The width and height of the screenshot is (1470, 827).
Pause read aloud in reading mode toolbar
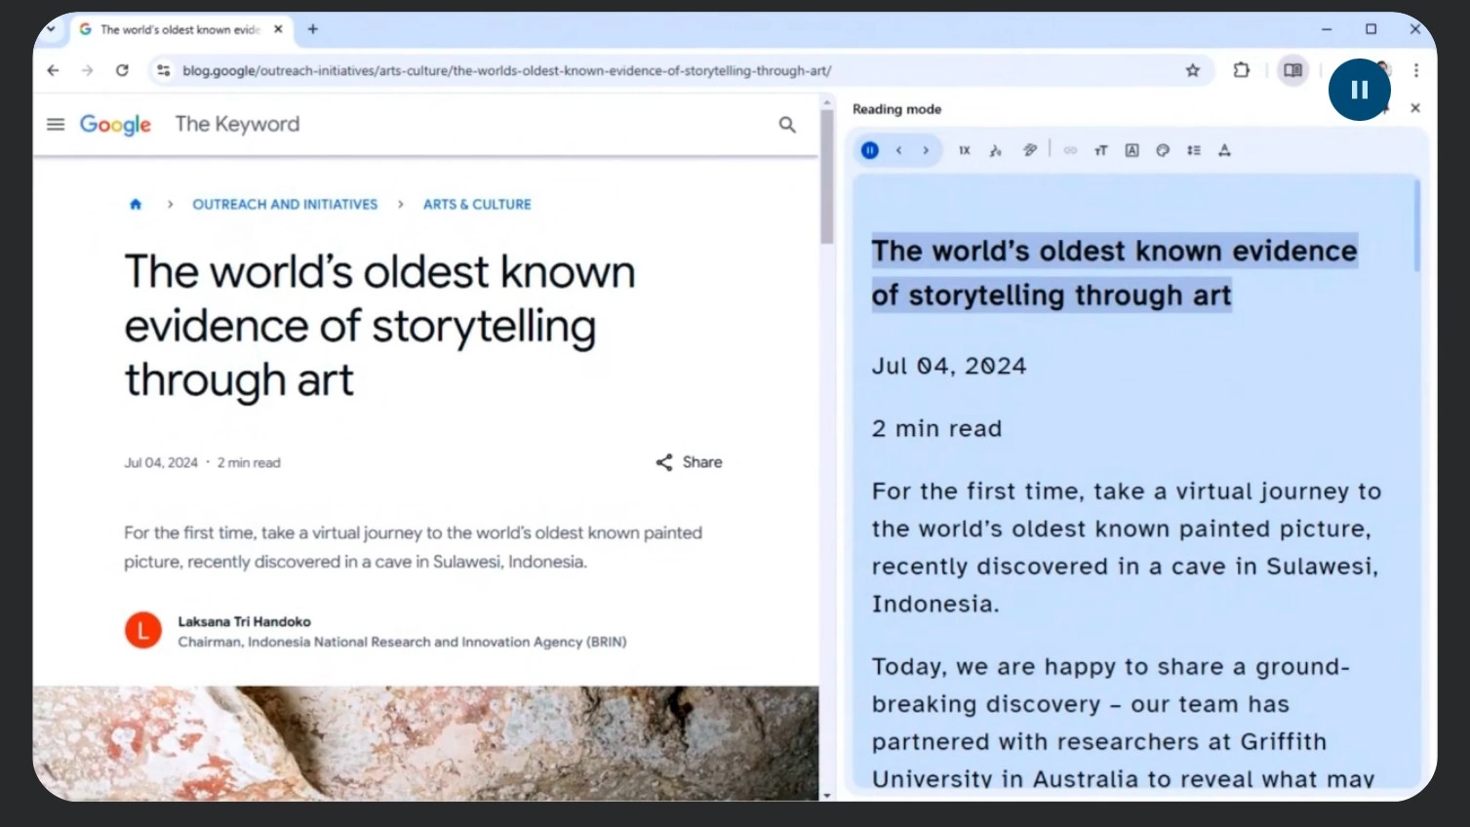click(x=869, y=150)
